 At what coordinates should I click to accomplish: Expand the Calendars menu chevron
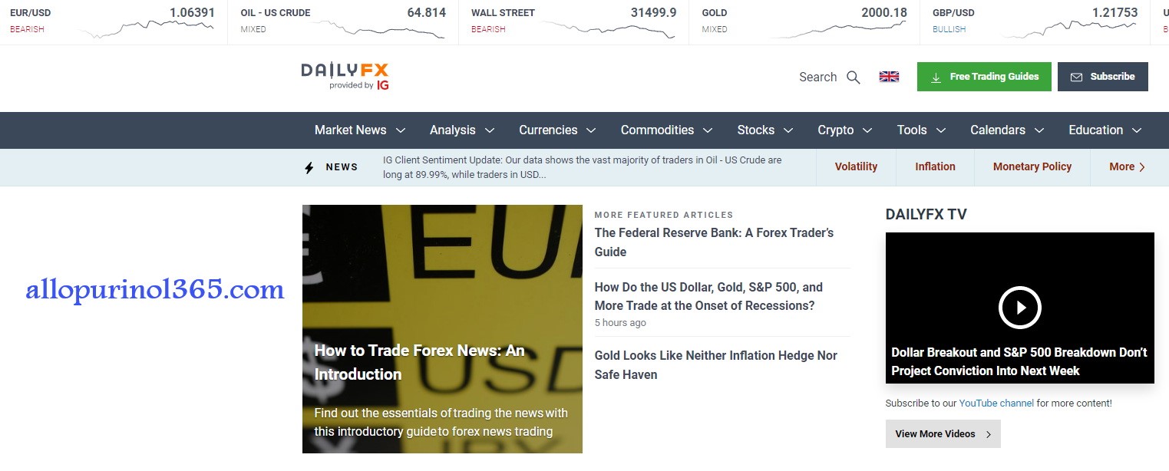(x=1039, y=131)
